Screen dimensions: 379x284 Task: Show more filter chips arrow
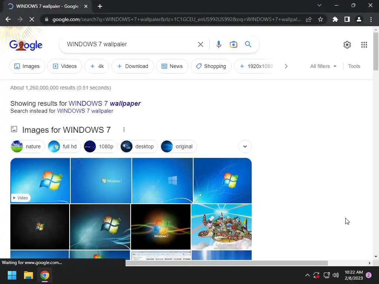[286, 66]
